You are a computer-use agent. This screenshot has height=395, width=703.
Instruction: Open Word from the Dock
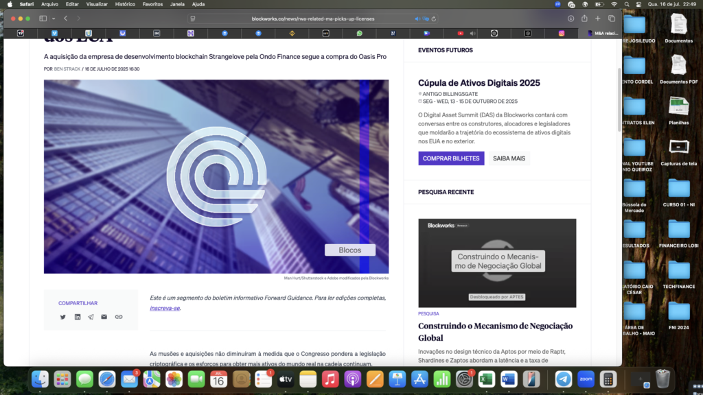coord(509,379)
